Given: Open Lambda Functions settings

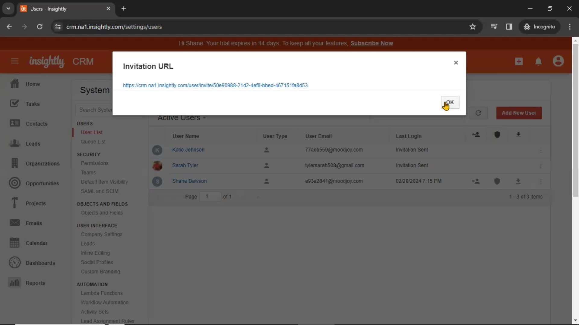Looking at the screenshot, I should 102,293.
